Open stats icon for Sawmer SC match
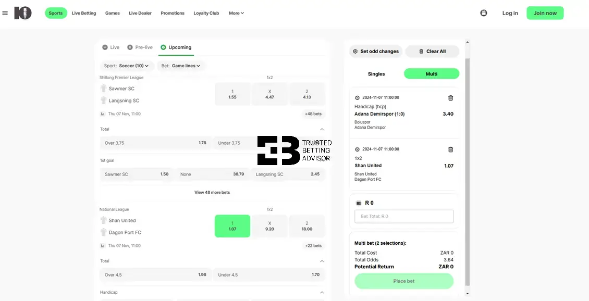The width and height of the screenshot is (589, 301). click(103, 114)
